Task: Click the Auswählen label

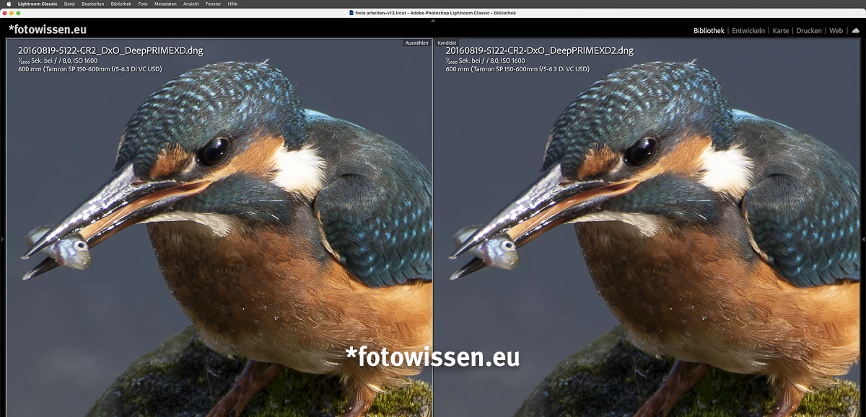Action: click(x=416, y=43)
